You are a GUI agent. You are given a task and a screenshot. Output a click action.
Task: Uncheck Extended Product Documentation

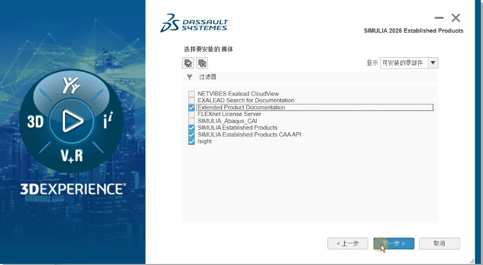(x=192, y=108)
